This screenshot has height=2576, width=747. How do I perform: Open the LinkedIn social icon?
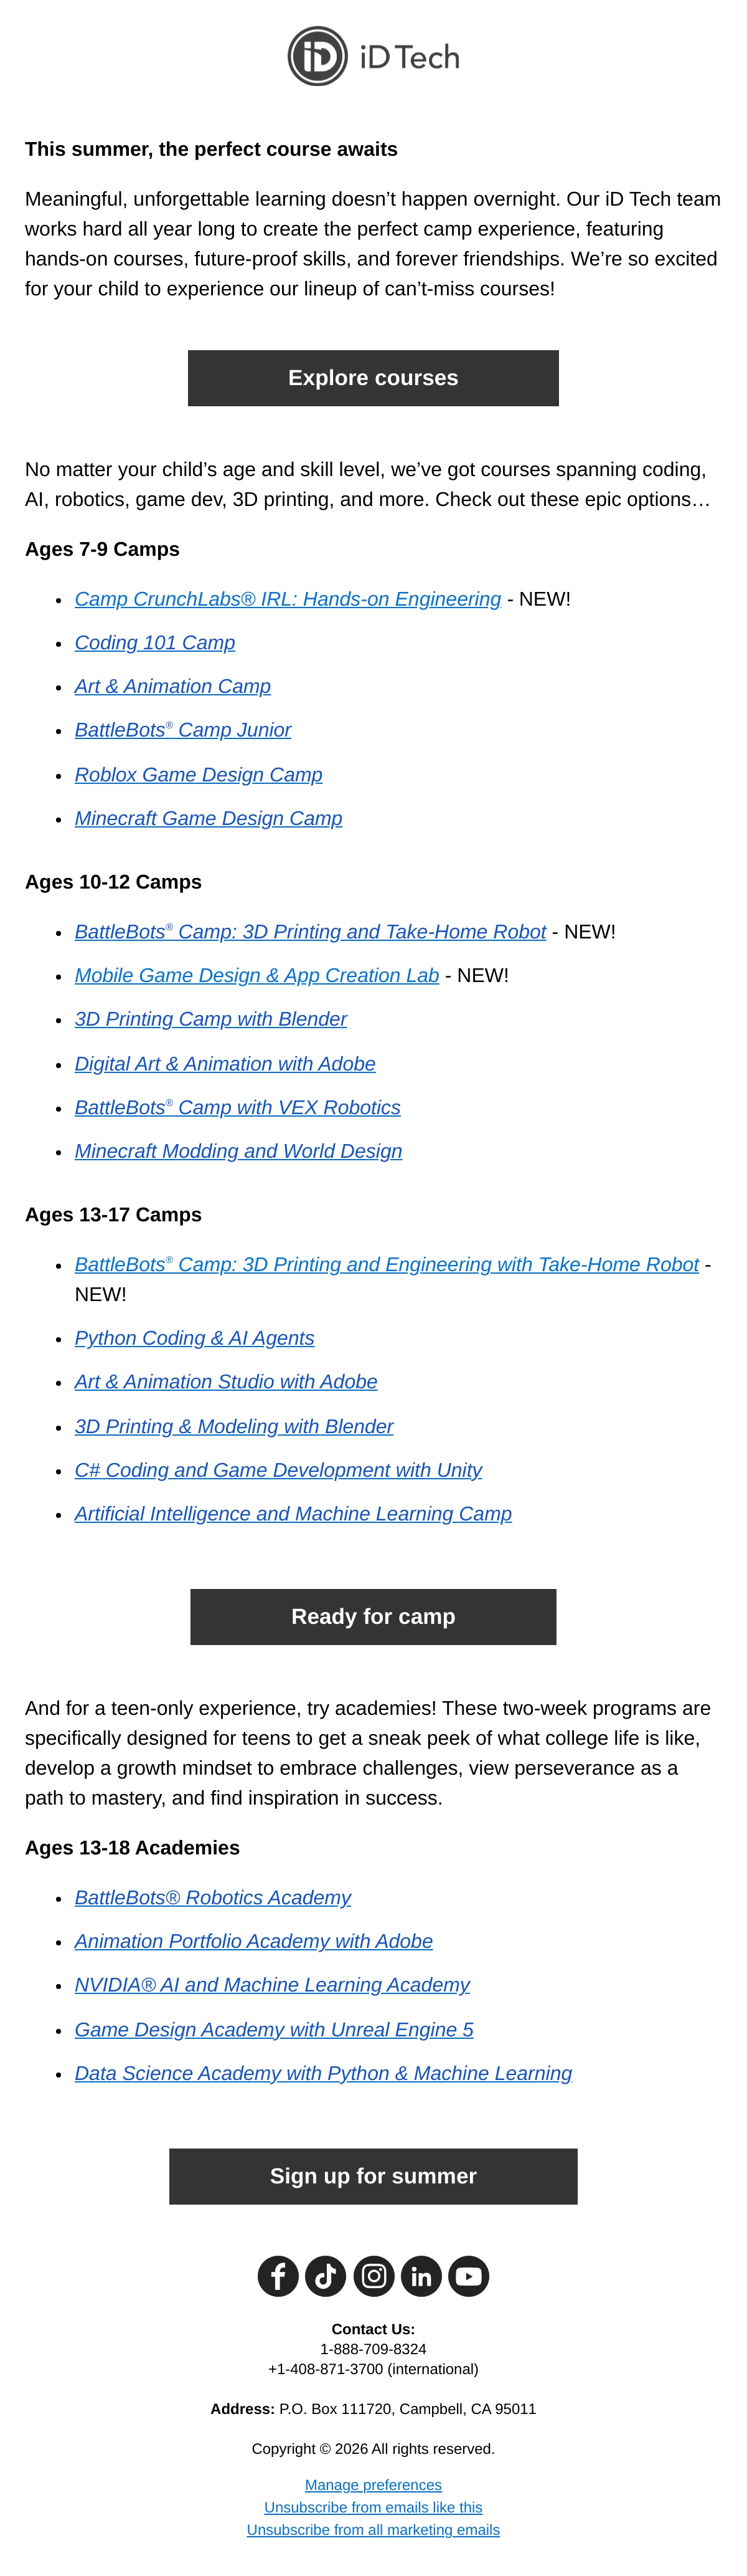pos(421,2276)
